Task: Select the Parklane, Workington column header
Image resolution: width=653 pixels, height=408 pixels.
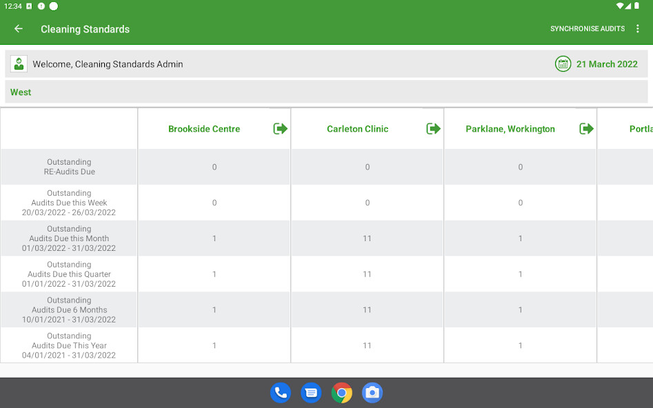Action: tap(510, 129)
